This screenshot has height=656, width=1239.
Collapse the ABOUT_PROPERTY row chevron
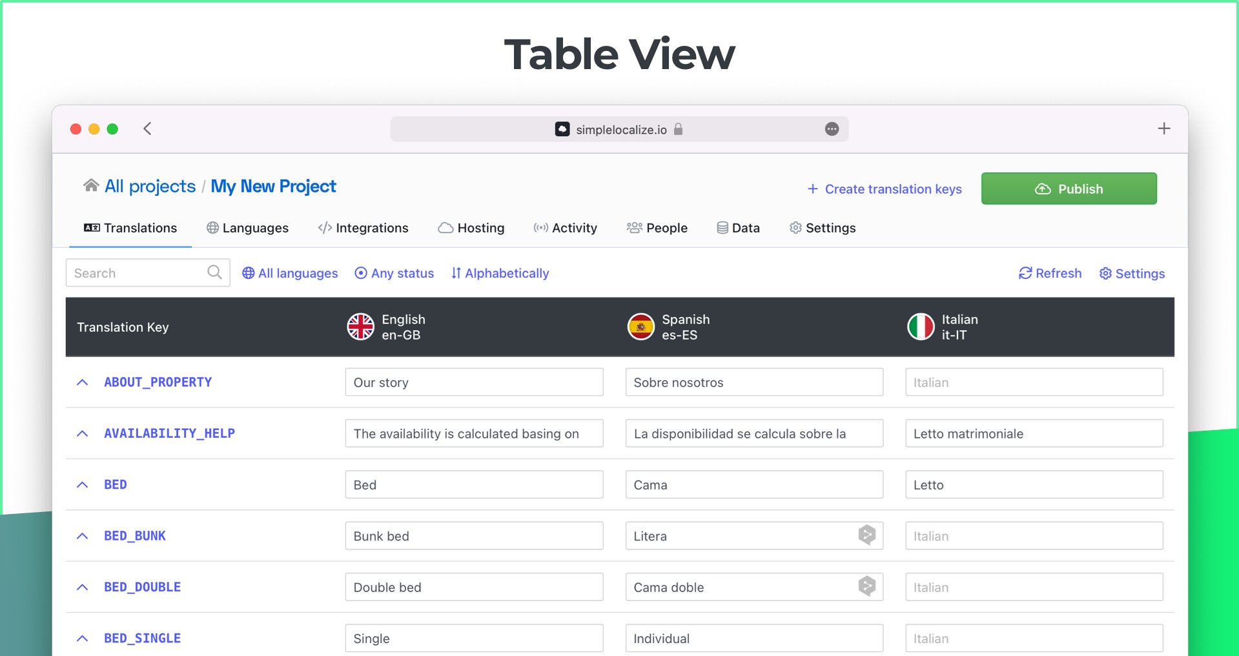82,382
